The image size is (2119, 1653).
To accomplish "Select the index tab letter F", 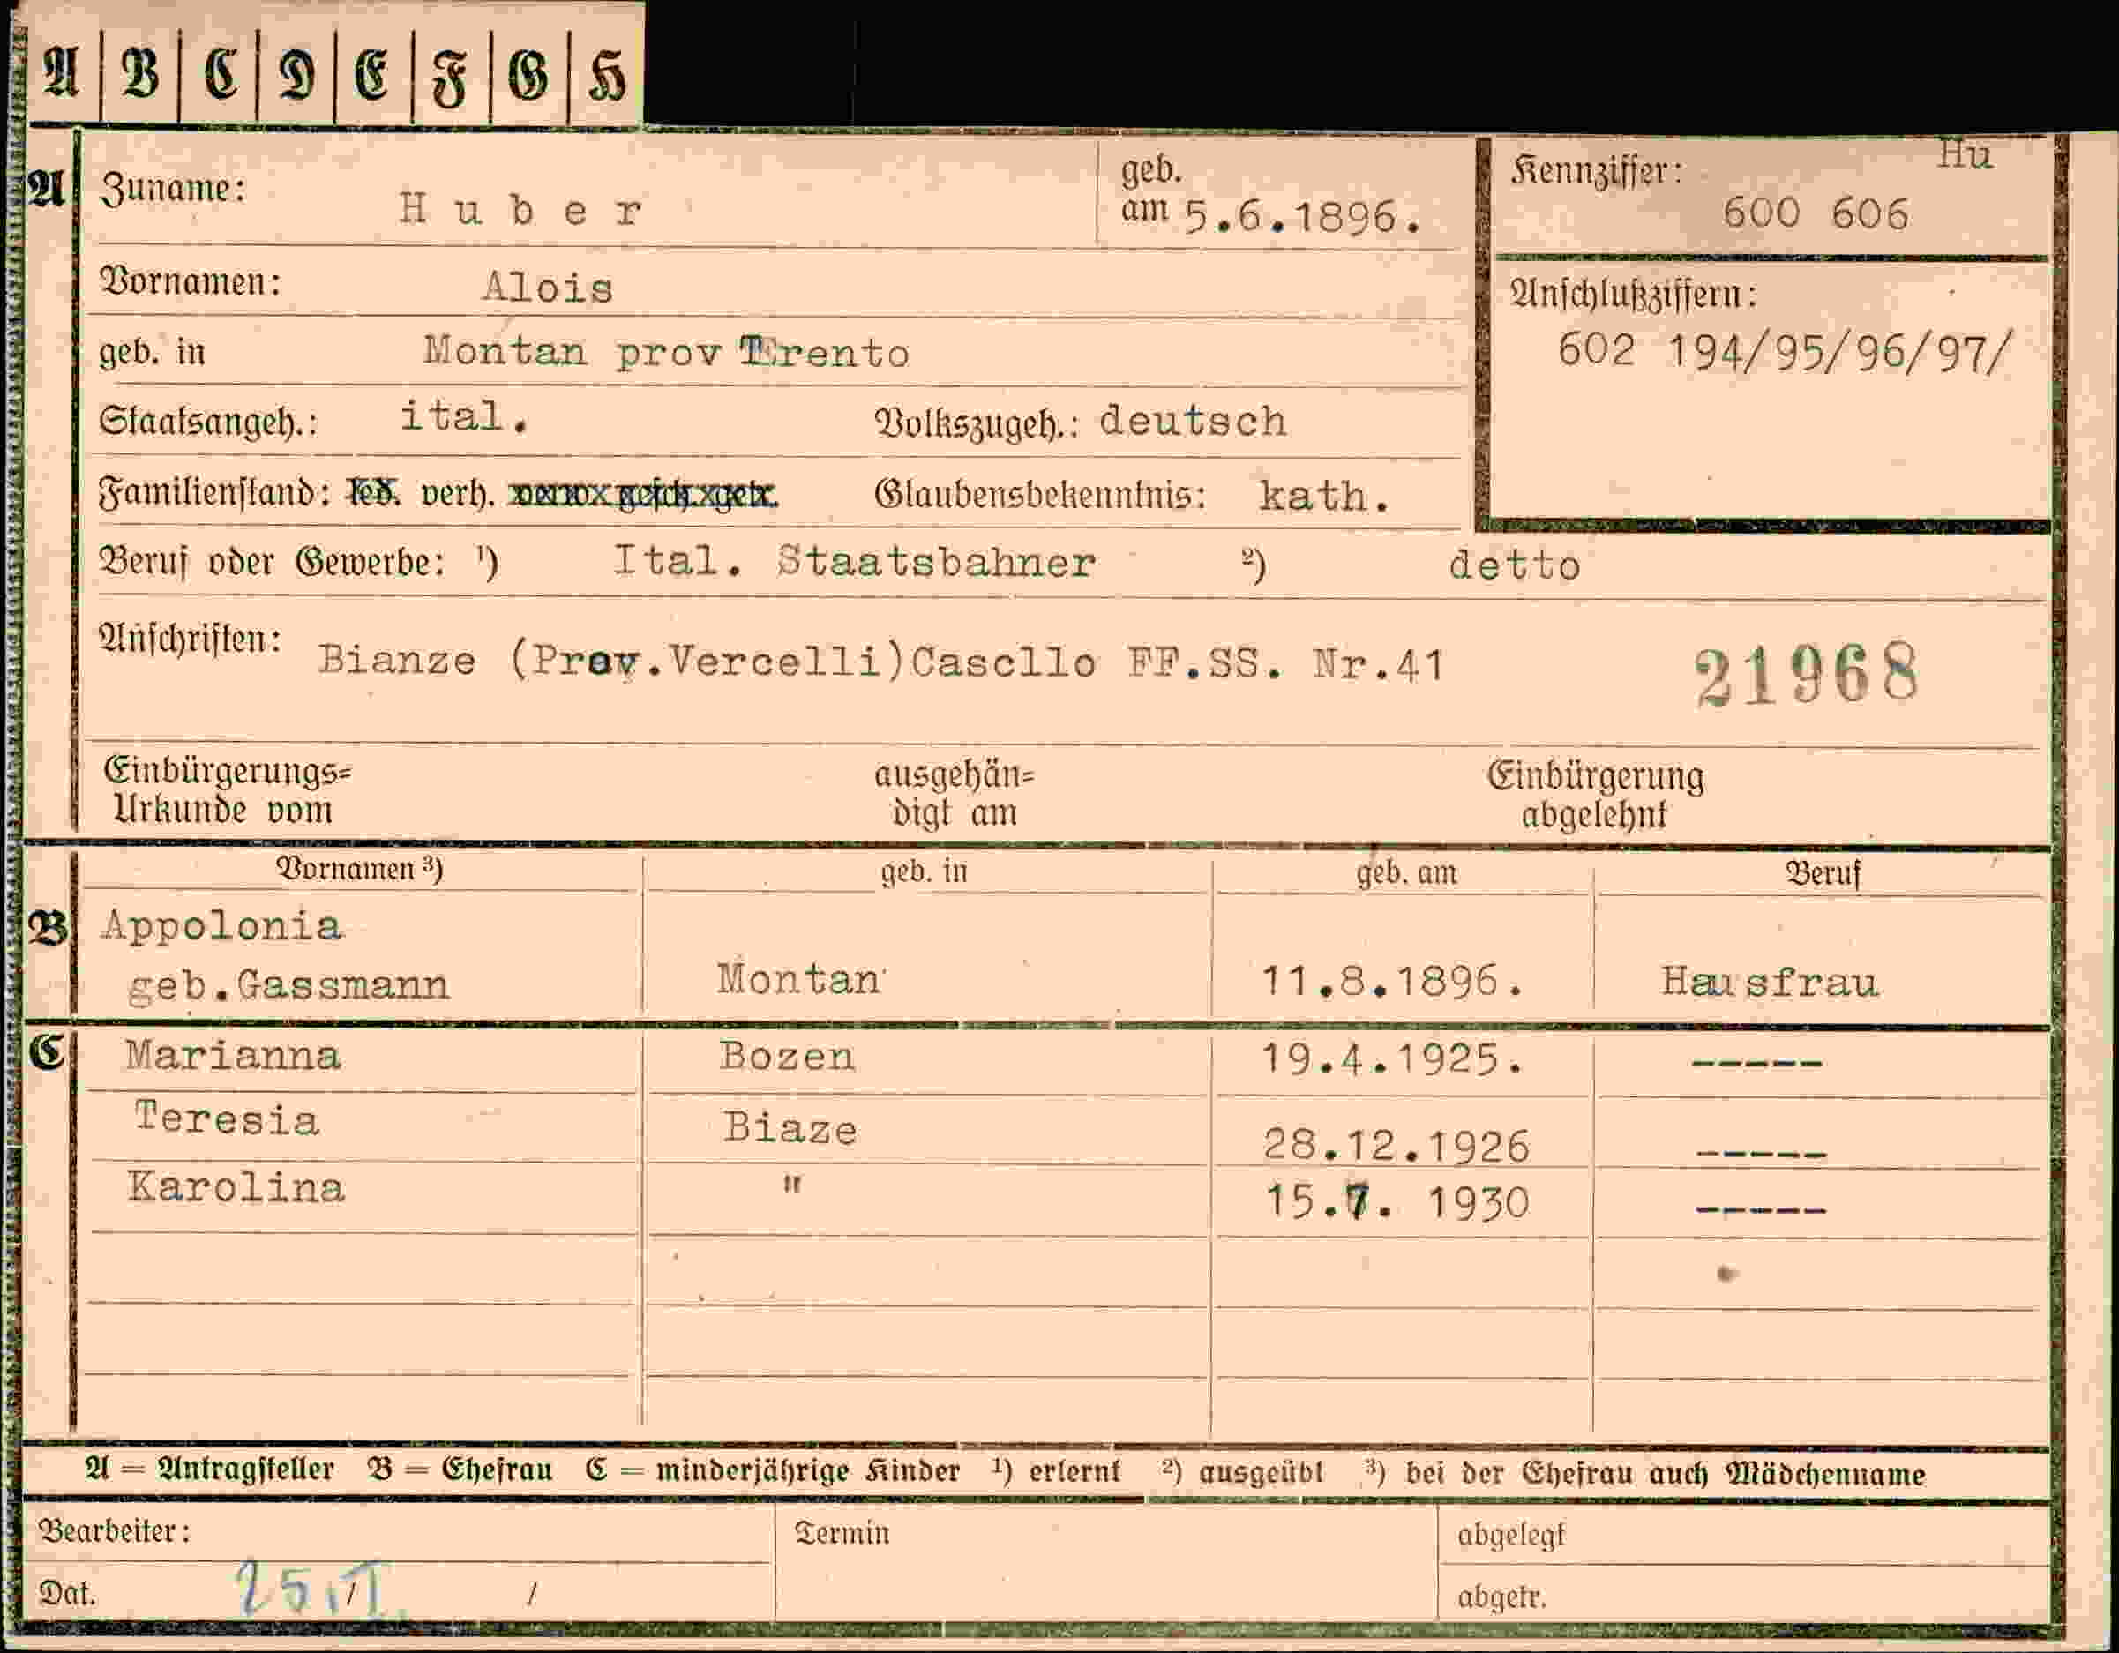I will 450,78.
